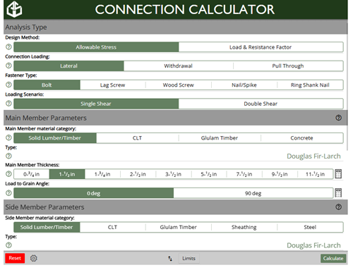Open calculator icon for Load to Grain Angle
The image size is (353, 270).
(x=338, y=193)
